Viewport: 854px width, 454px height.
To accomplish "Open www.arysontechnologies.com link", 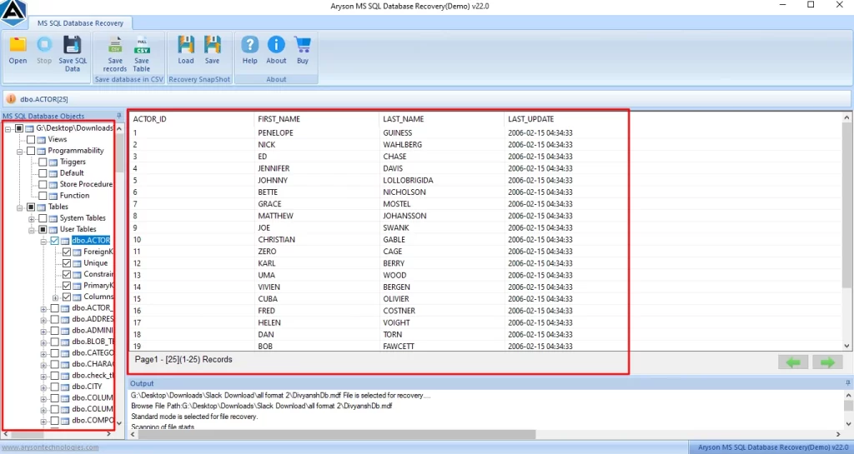I will point(51,447).
